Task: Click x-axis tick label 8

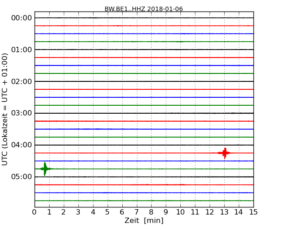Action: click(x=151, y=212)
